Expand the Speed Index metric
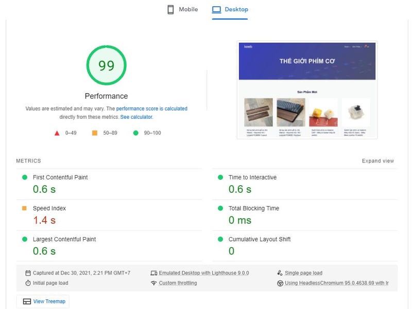 (49, 208)
